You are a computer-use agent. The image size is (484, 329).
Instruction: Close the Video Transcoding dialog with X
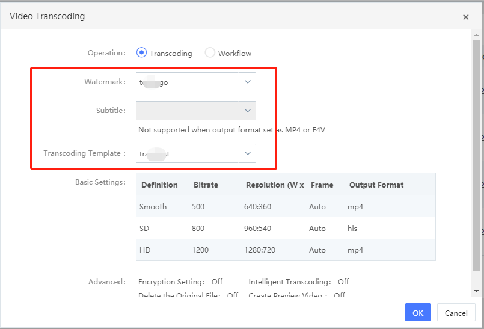pos(466,17)
